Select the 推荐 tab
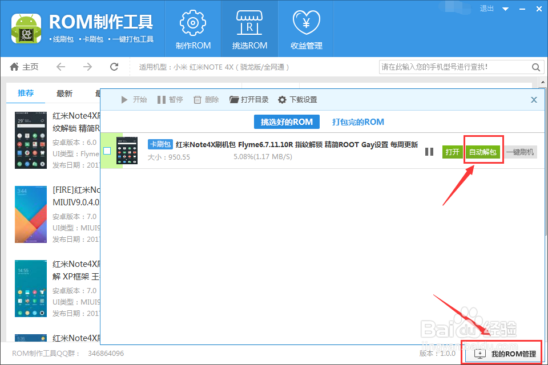Viewport: 548px width, 365px height. (x=26, y=94)
